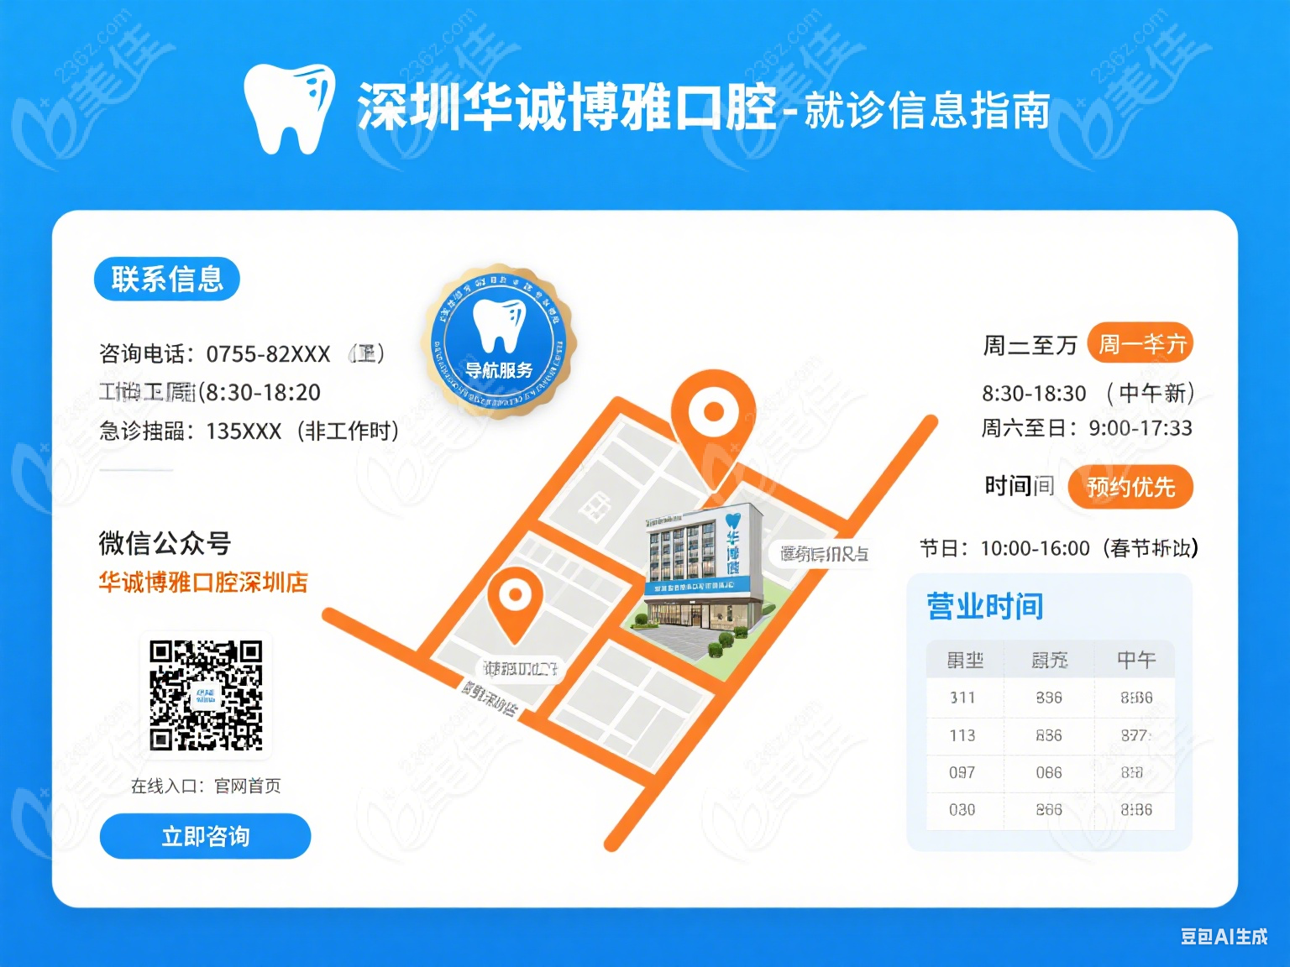Click the 营业时间 table heading
The width and height of the screenshot is (1290, 967).
(x=985, y=606)
